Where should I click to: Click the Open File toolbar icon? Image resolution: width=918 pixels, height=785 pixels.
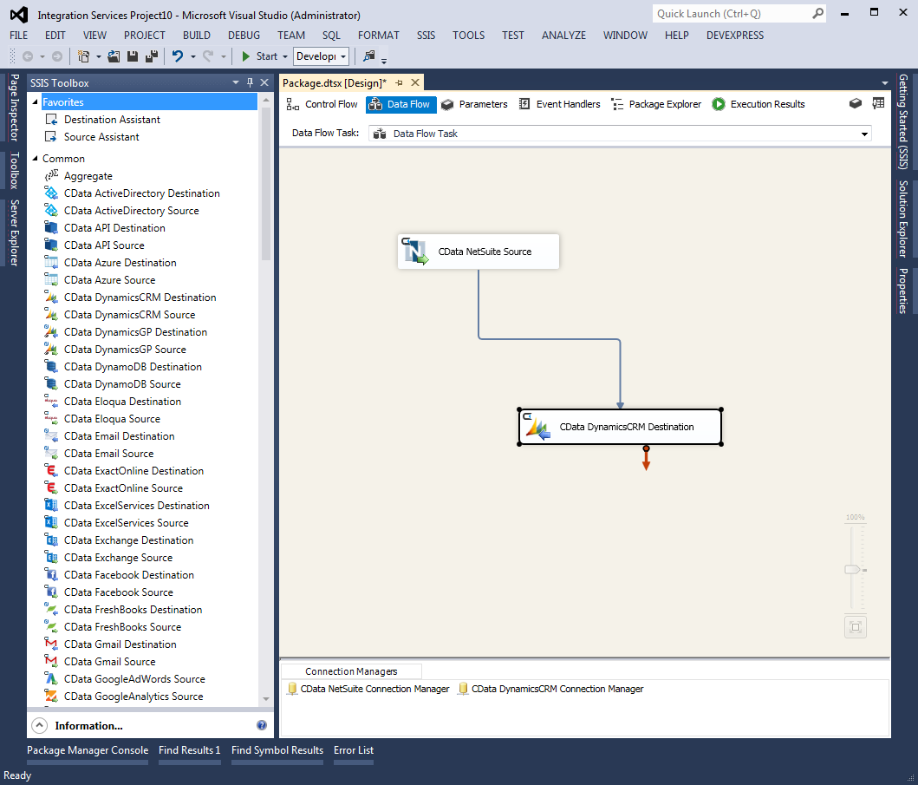tap(114, 56)
